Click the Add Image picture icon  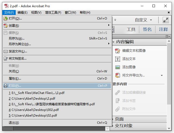pos(118,67)
